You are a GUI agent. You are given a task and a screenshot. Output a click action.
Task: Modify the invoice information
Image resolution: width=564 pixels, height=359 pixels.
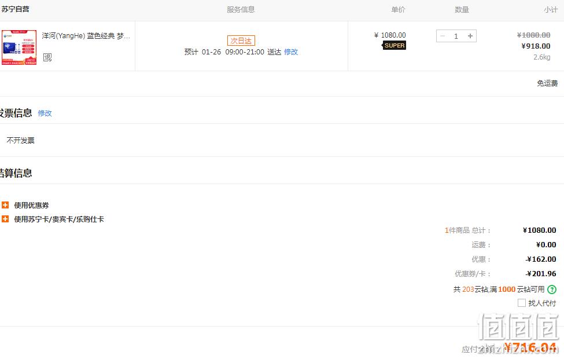(x=45, y=113)
